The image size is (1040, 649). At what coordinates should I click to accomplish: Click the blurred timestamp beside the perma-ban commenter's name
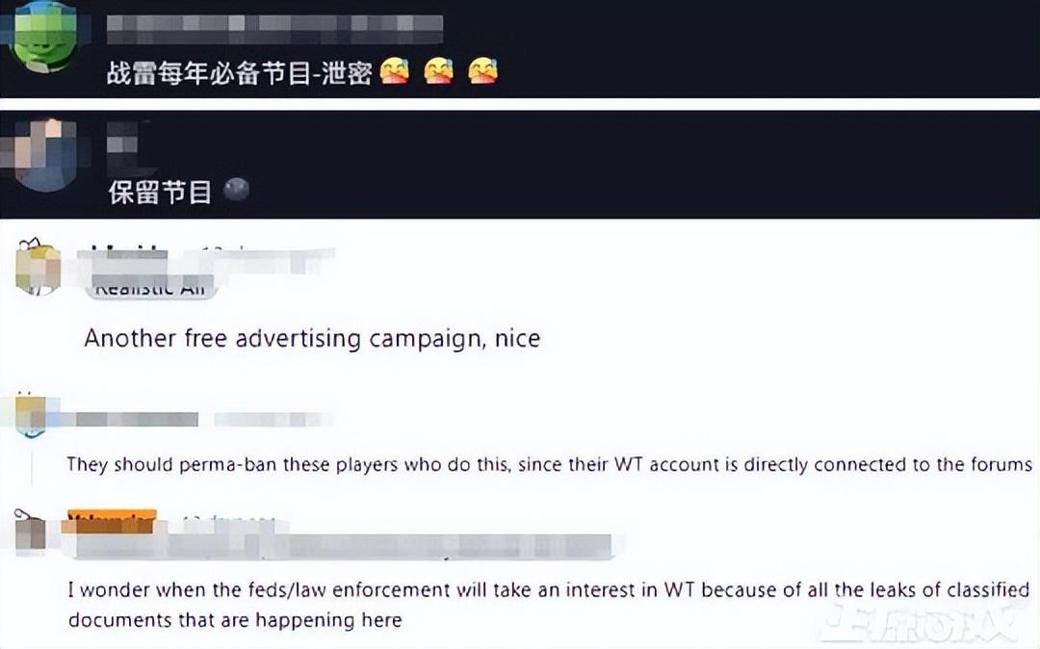click(x=273, y=419)
